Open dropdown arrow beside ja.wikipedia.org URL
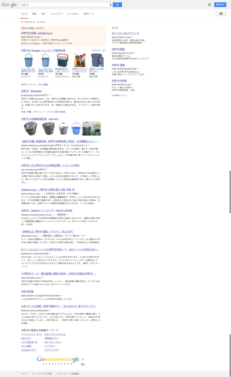Image resolution: width=231 pixels, height=377 pixels. [50, 95]
